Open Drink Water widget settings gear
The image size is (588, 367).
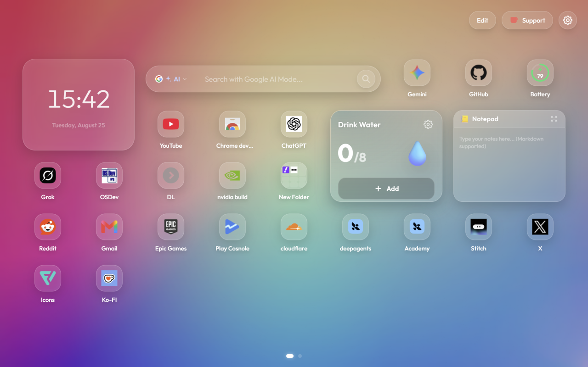coord(428,124)
